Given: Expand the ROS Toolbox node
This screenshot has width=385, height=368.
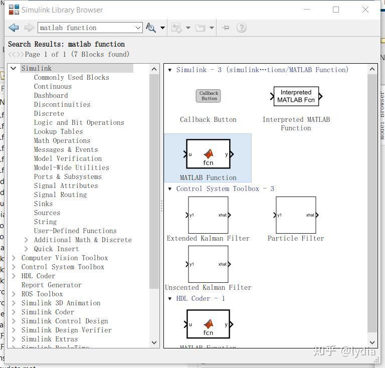Looking at the screenshot, I should (x=14, y=294).
